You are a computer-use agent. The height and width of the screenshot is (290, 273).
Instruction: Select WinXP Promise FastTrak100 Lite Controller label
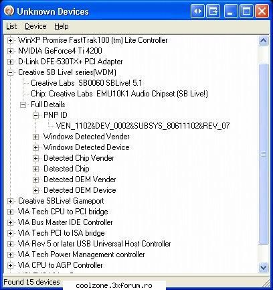pyautogui.click(x=93, y=40)
